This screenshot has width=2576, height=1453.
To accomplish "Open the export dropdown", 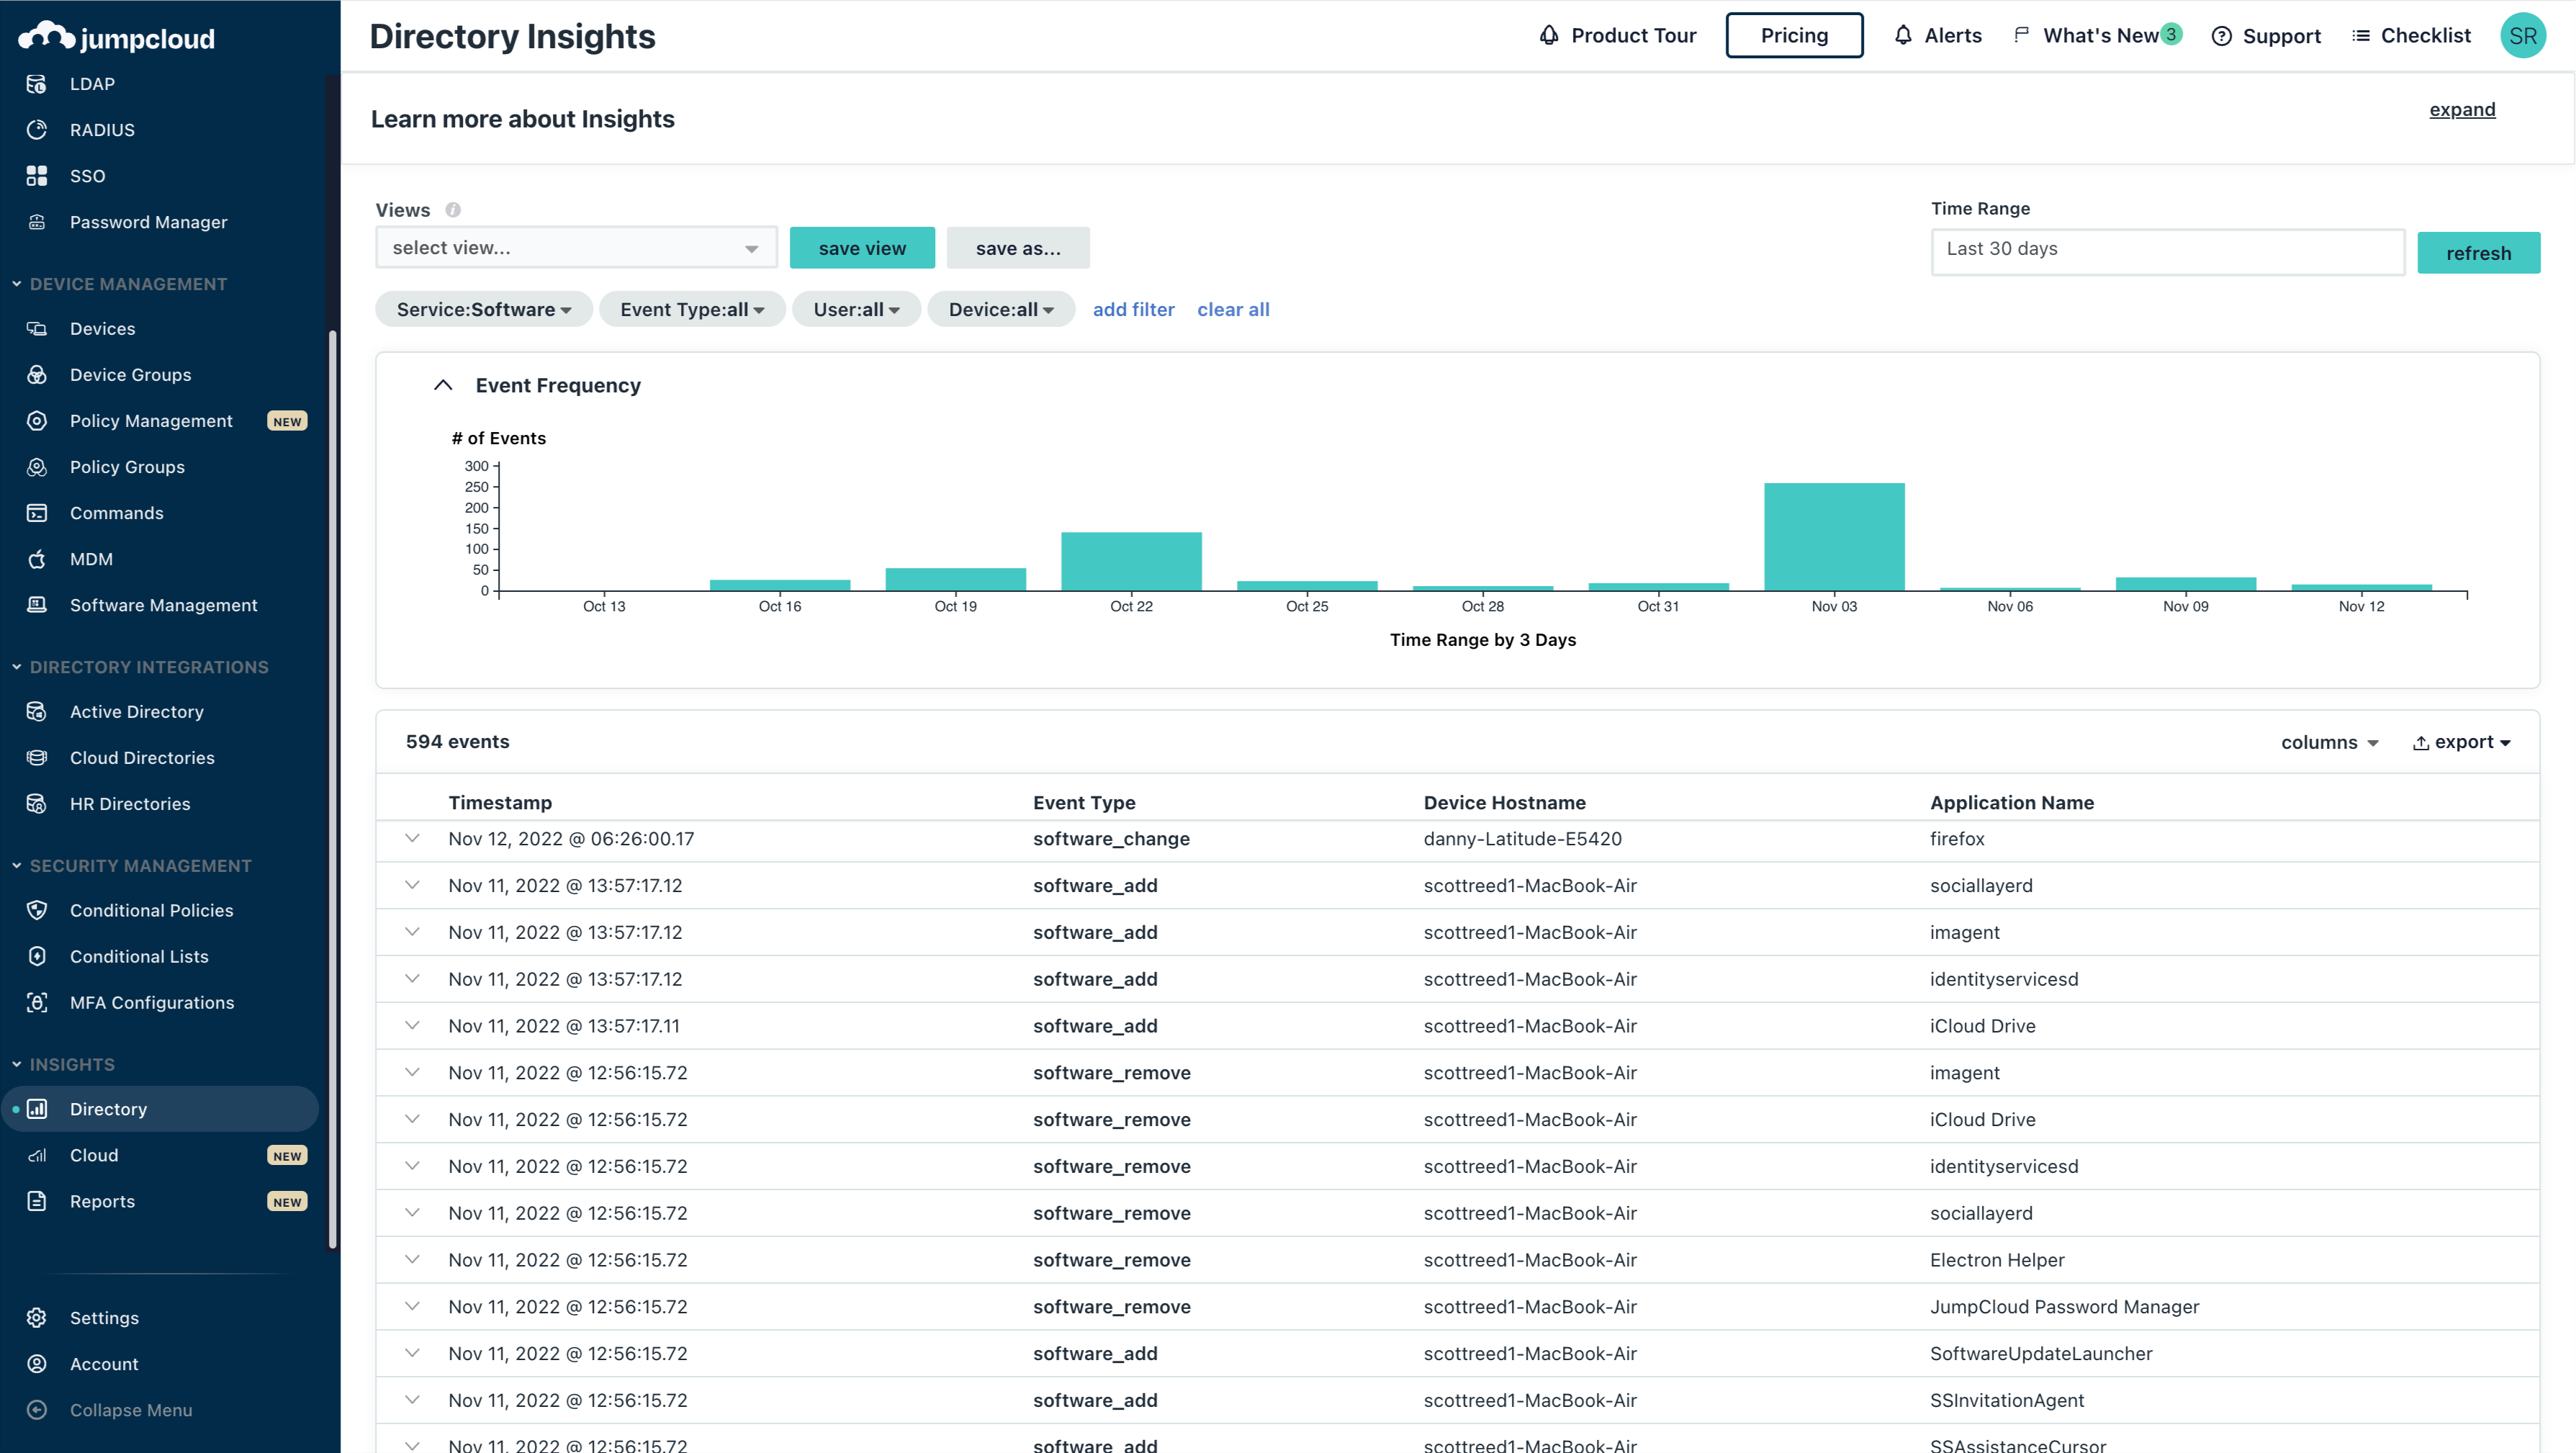I will [x=2461, y=742].
